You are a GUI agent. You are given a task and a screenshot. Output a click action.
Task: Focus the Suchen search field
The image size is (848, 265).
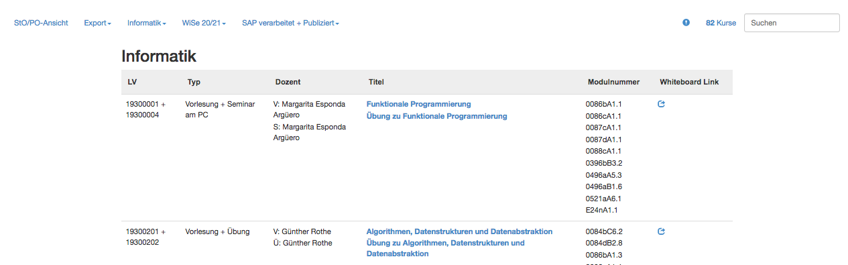point(792,23)
